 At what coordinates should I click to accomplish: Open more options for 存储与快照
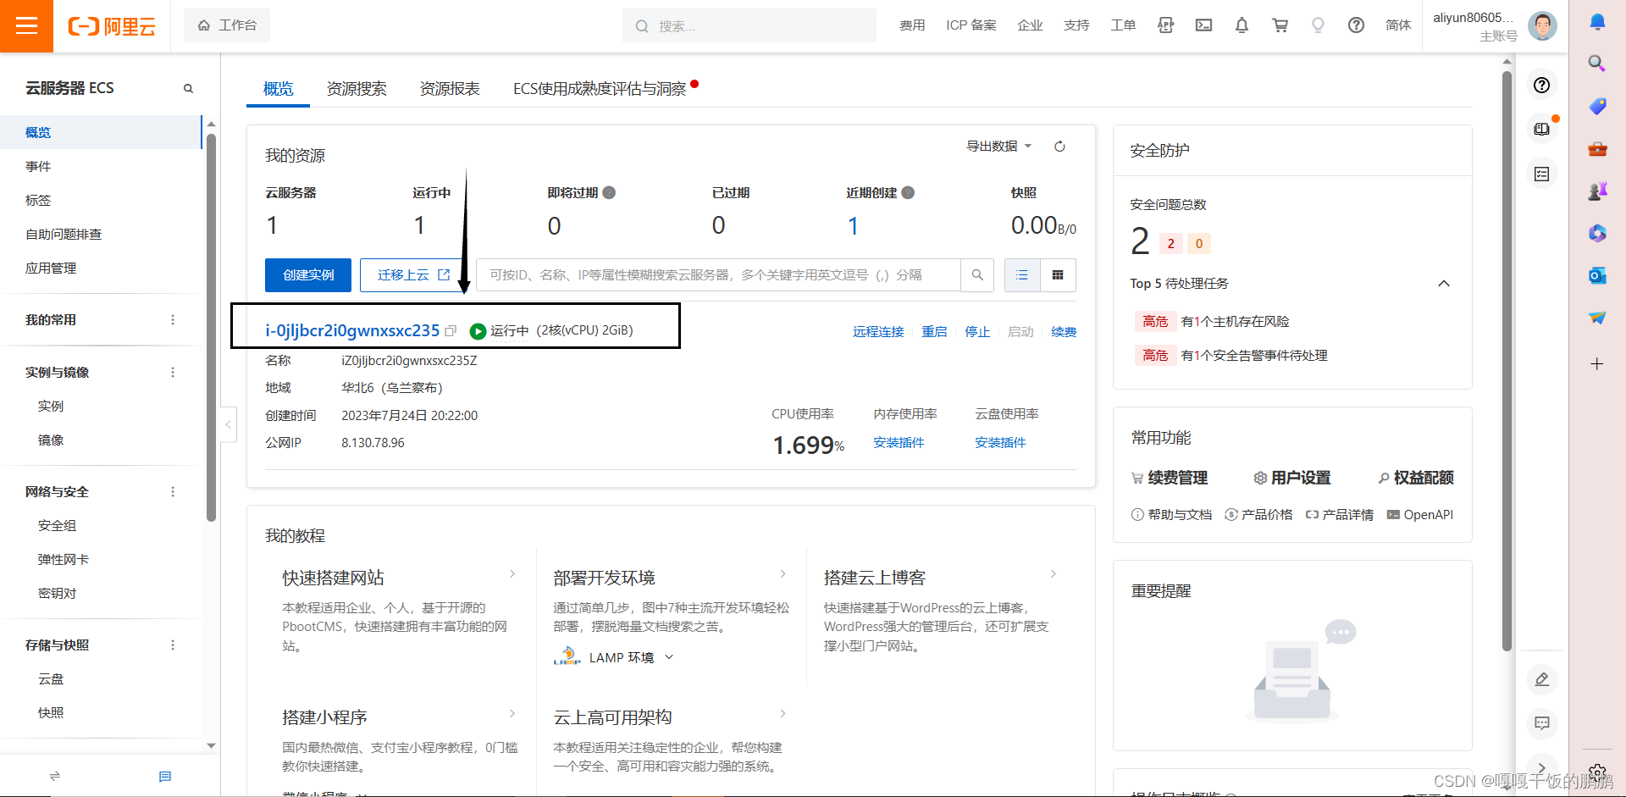point(173,645)
